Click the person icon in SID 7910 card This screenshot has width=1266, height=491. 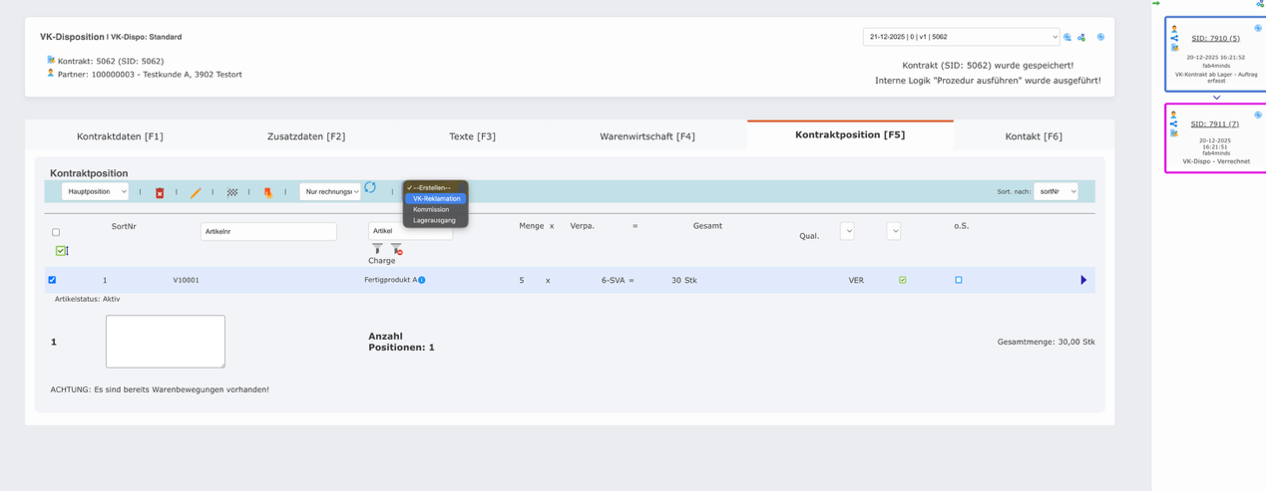coord(1174,29)
